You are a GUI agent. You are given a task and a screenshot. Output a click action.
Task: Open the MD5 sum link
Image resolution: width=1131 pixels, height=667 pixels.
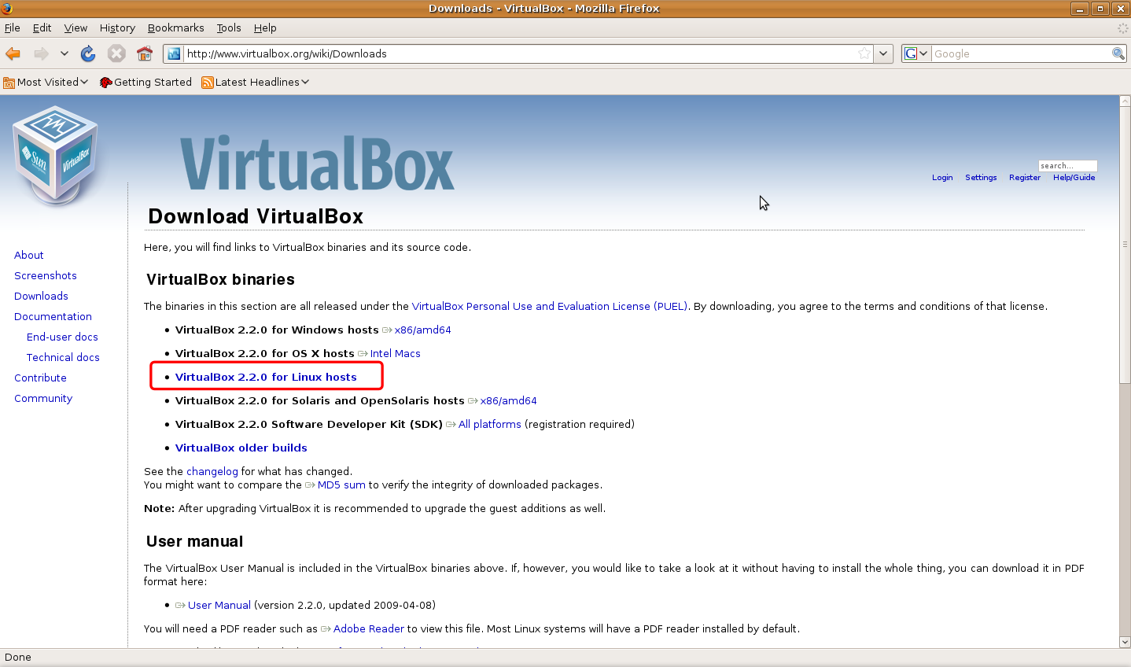[x=341, y=485]
